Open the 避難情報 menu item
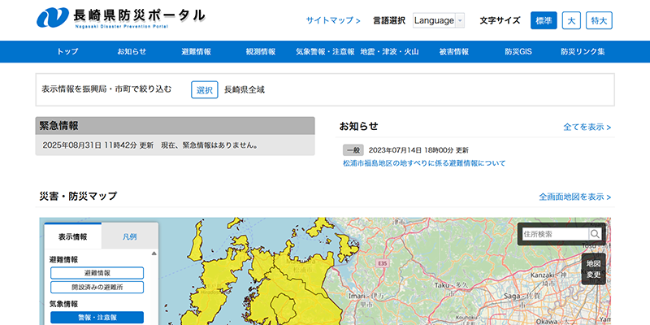 pyautogui.click(x=196, y=52)
